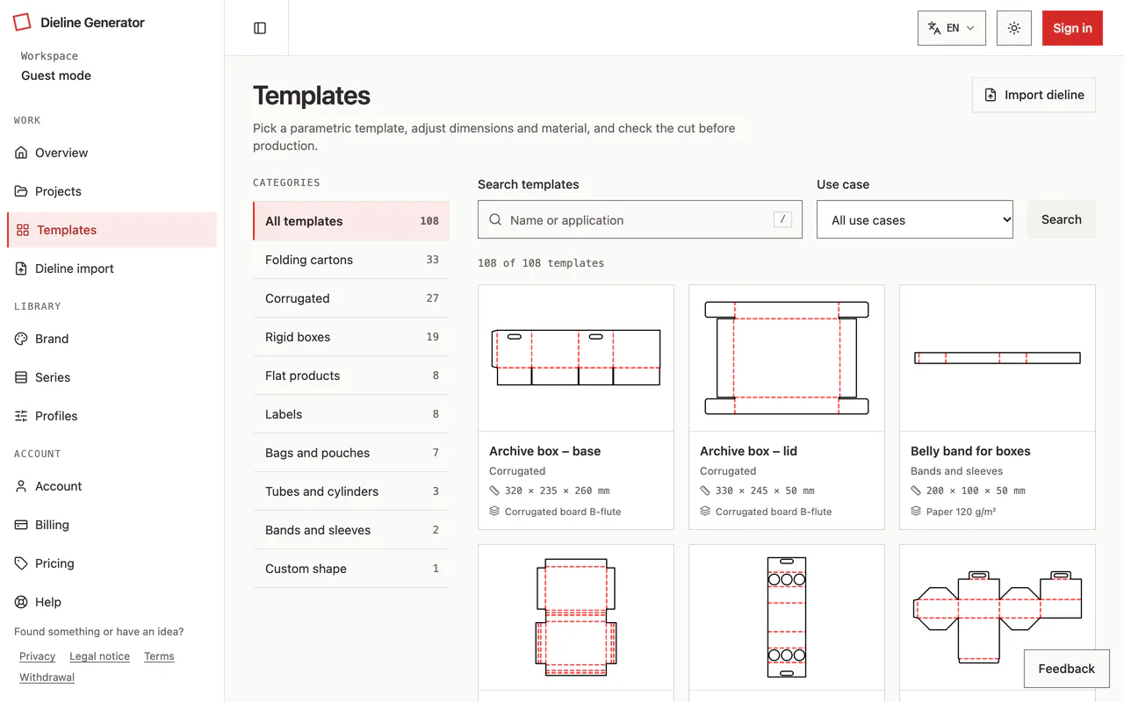Switch theme with the sun icon
The height and width of the screenshot is (702, 1124).
[1014, 28]
